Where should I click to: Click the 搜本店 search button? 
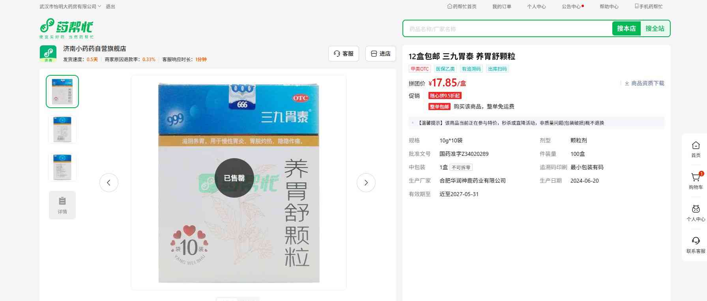tap(626, 28)
